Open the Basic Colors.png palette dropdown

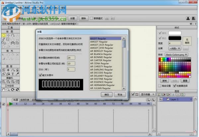176,55
